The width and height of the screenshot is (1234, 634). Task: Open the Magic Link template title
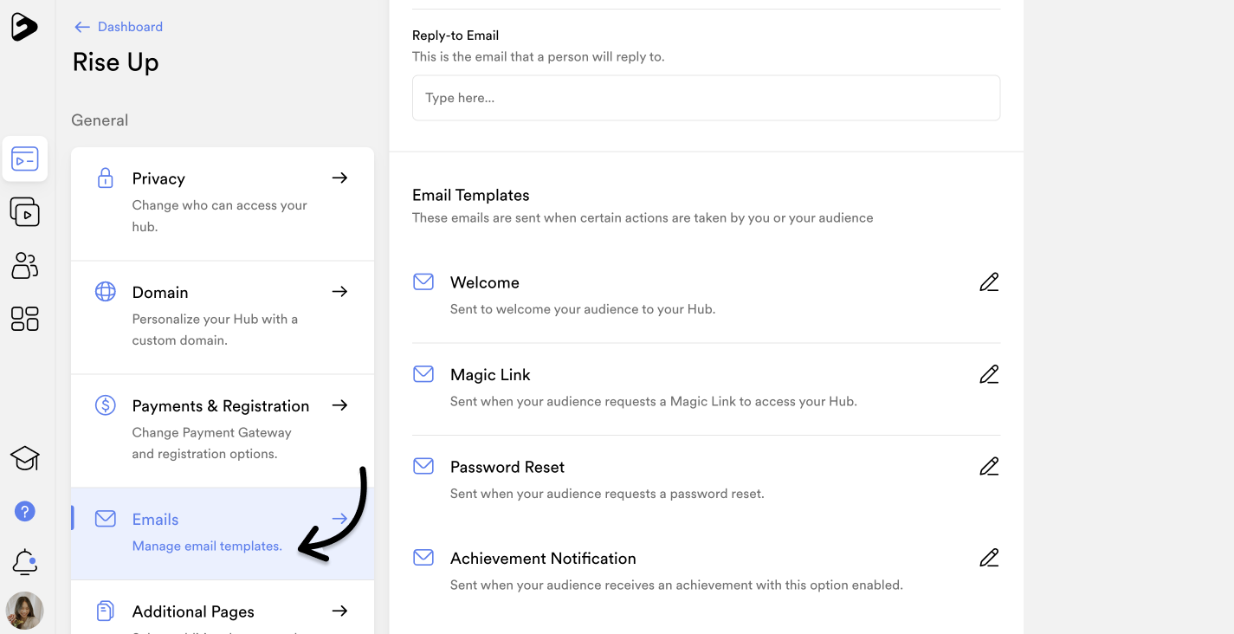[490, 375]
